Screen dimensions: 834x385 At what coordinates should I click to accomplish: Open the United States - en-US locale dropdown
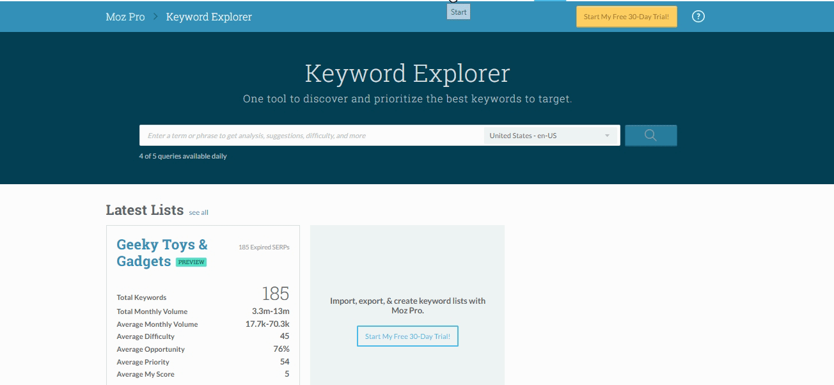click(550, 136)
